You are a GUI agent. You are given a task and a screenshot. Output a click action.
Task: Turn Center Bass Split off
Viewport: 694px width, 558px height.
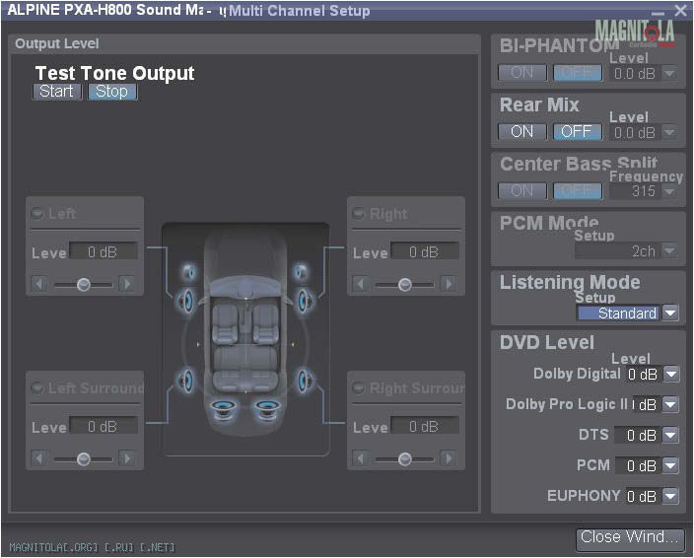click(577, 191)
